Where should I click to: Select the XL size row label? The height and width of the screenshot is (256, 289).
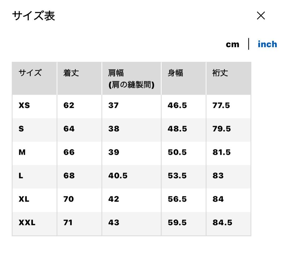[x=24, y=199]
